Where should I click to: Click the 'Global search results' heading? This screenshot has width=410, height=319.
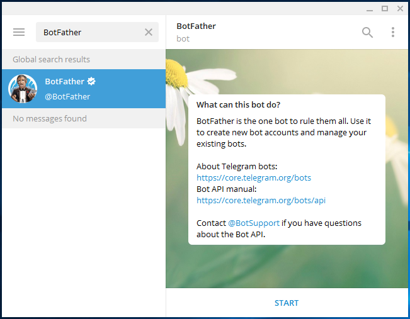[51, 59]
